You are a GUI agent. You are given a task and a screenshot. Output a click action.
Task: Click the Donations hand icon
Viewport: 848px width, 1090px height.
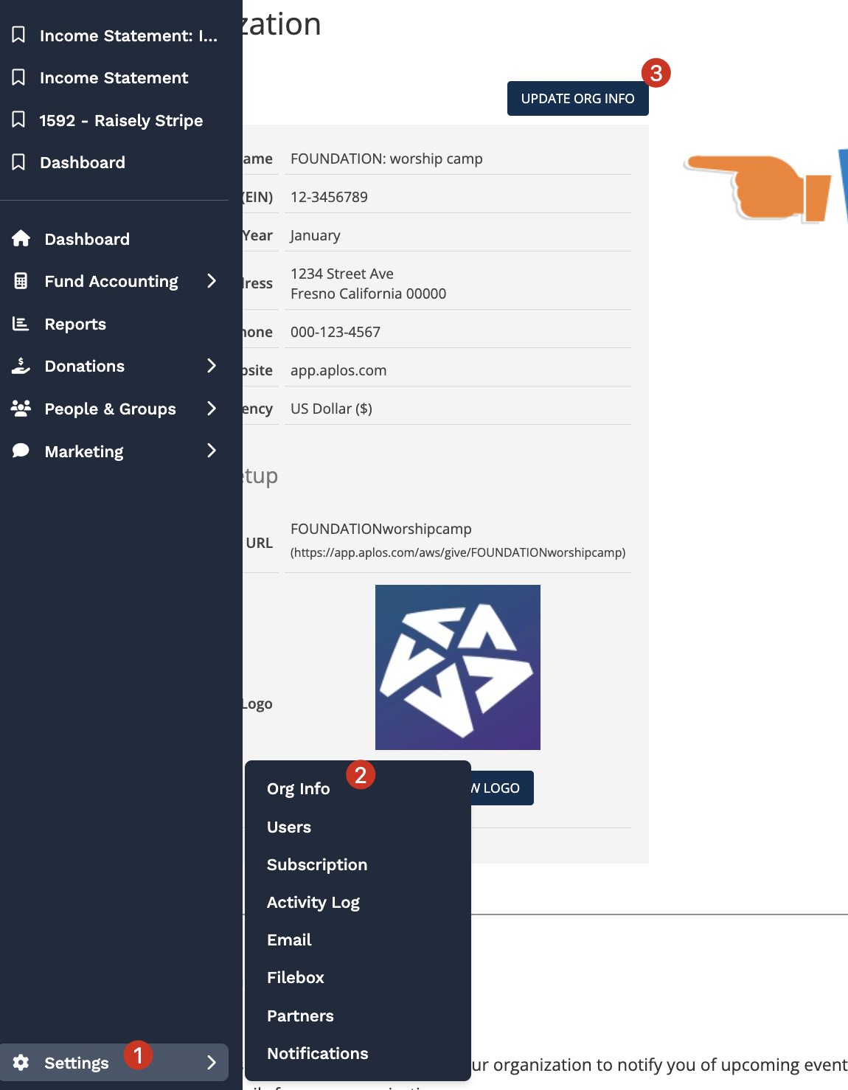(x=21, y=366)
